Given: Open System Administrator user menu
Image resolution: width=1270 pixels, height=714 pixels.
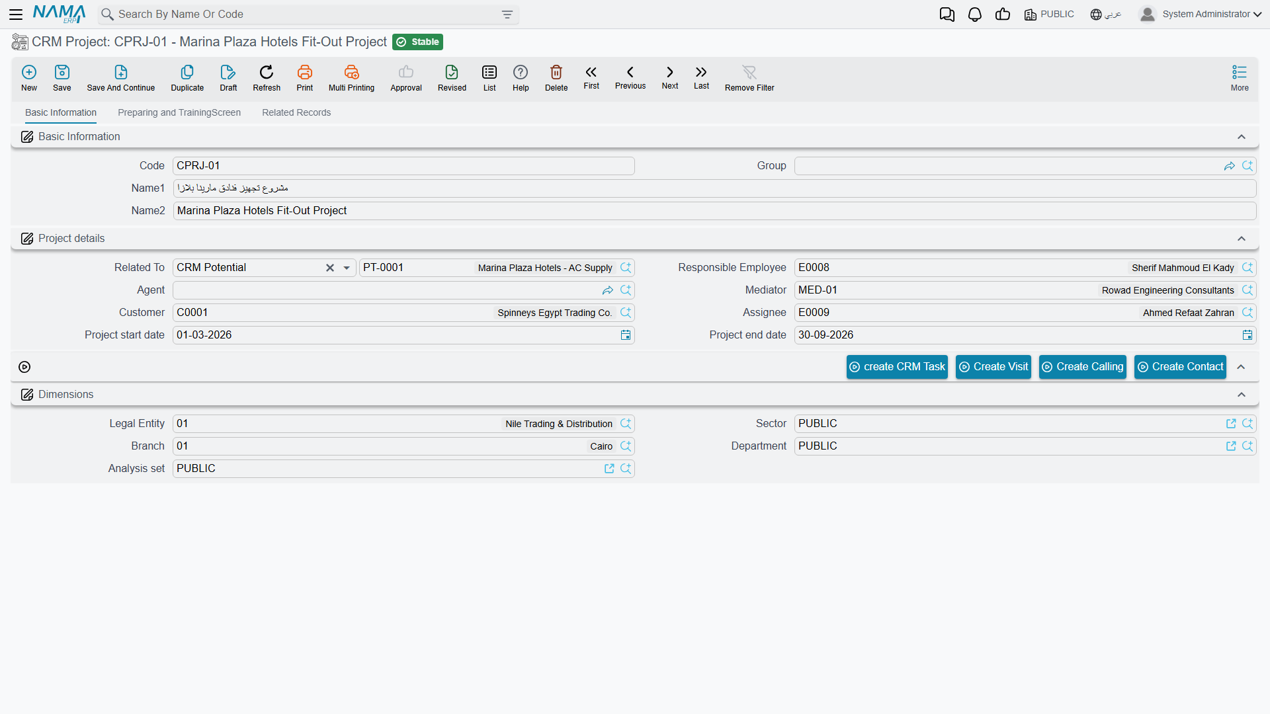Looking at the screenshot, I should (1201, 14).
